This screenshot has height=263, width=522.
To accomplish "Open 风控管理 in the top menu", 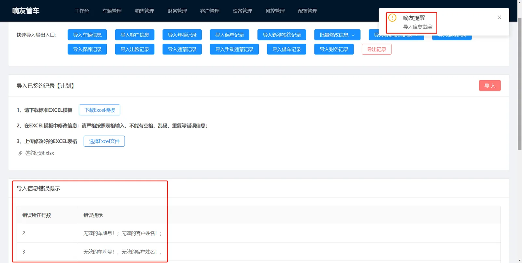I will pos(275,11).
